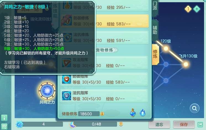
Task: Click the blue potion bottle icon
Action: coord(133,113)
